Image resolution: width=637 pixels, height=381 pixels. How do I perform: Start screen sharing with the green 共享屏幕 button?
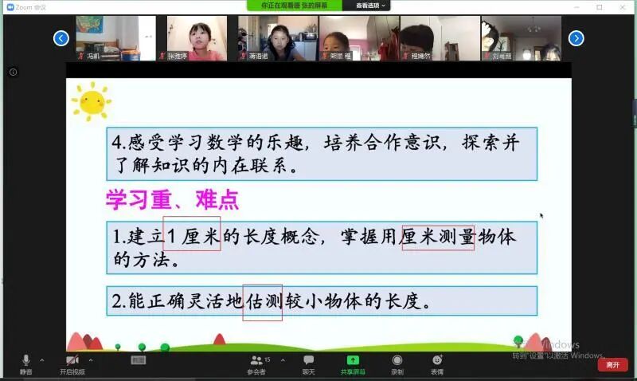tap(353, 364)
